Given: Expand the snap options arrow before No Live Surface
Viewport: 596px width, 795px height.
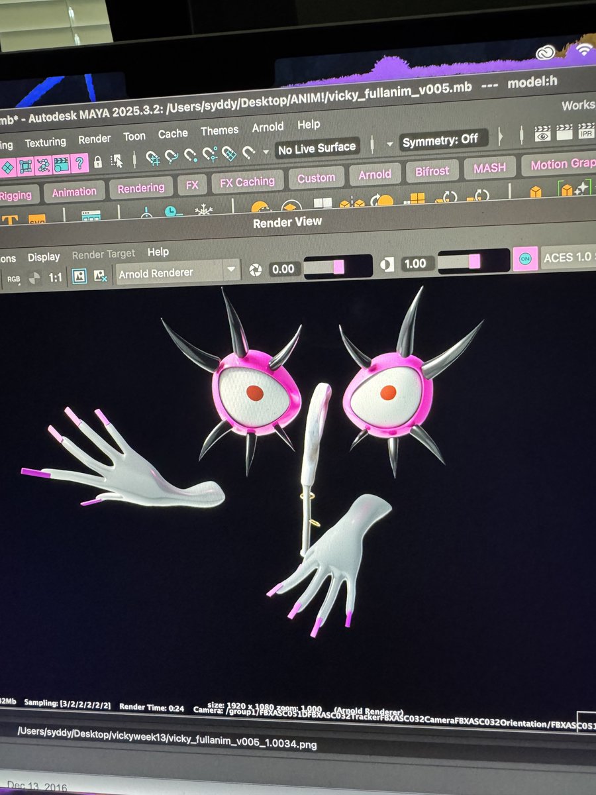Looking at the screenshot, I should pyautogui.click(x=266, y=152).
